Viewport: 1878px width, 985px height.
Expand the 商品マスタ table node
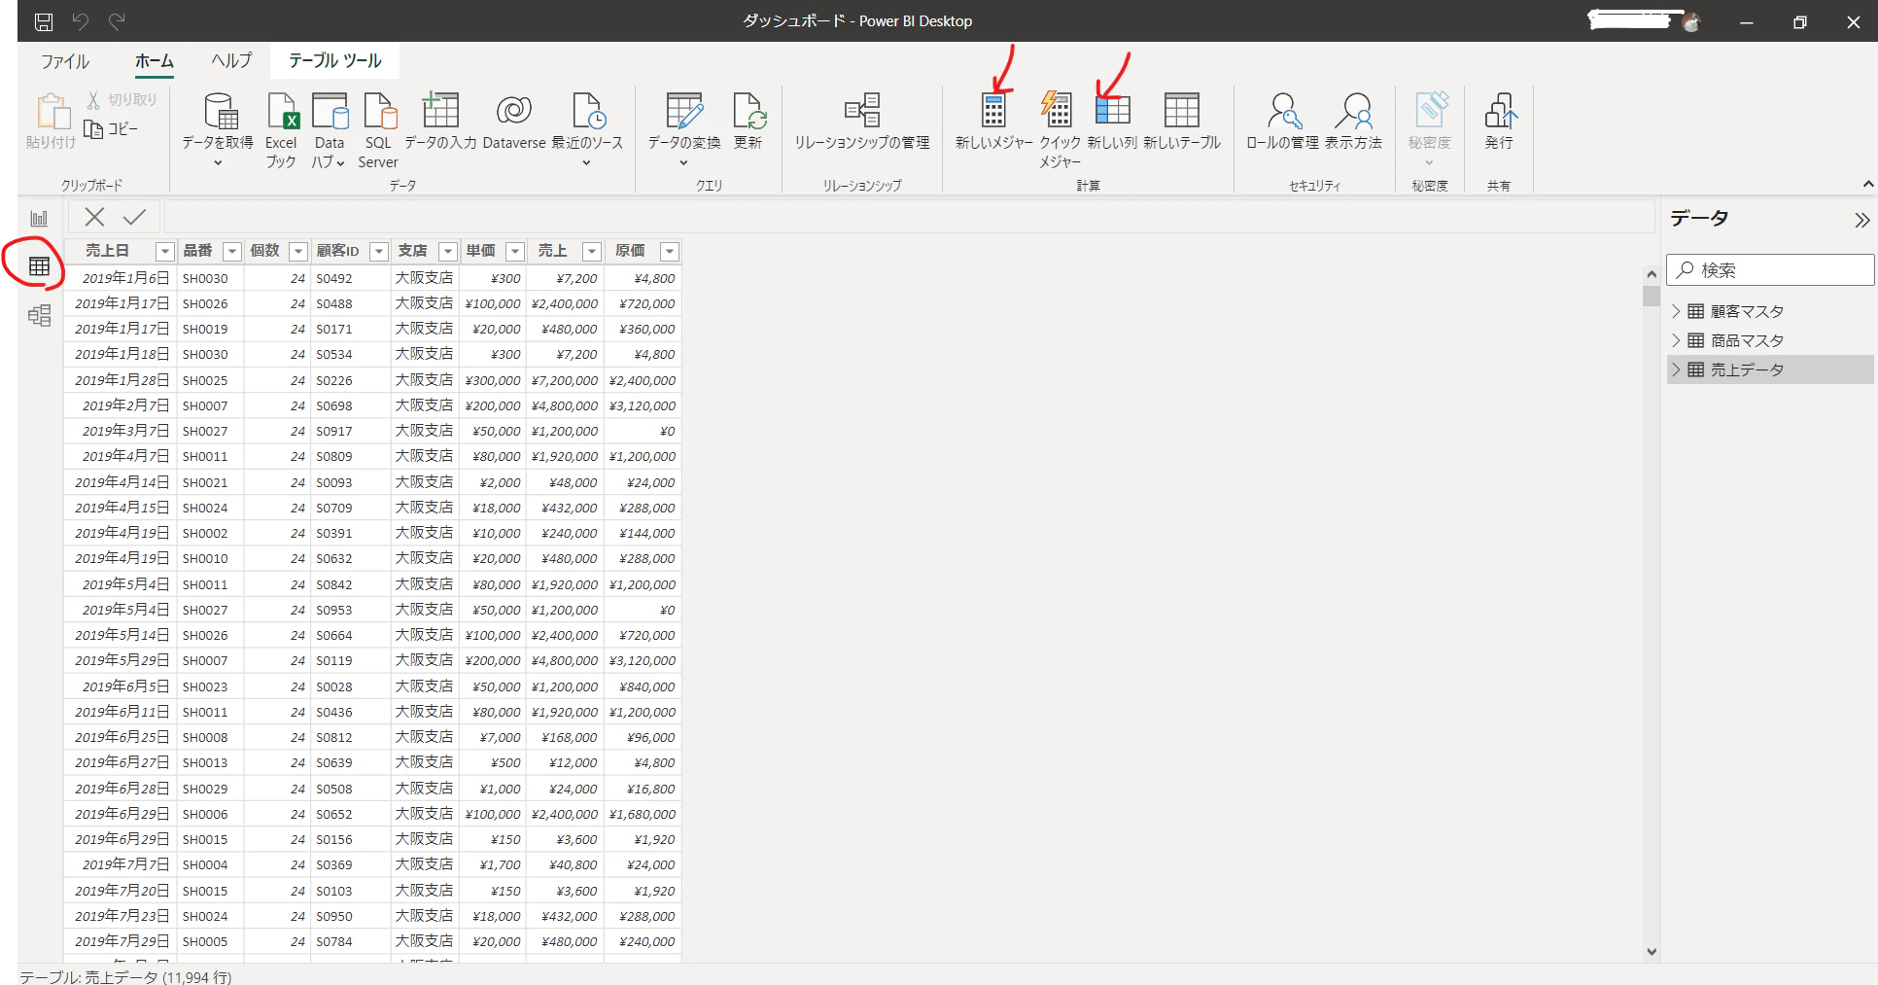coord(1676,340)
